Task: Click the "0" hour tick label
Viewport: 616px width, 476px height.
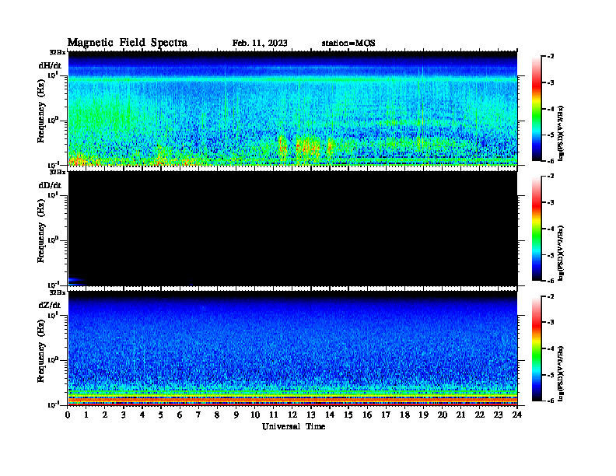Action: 68,415
